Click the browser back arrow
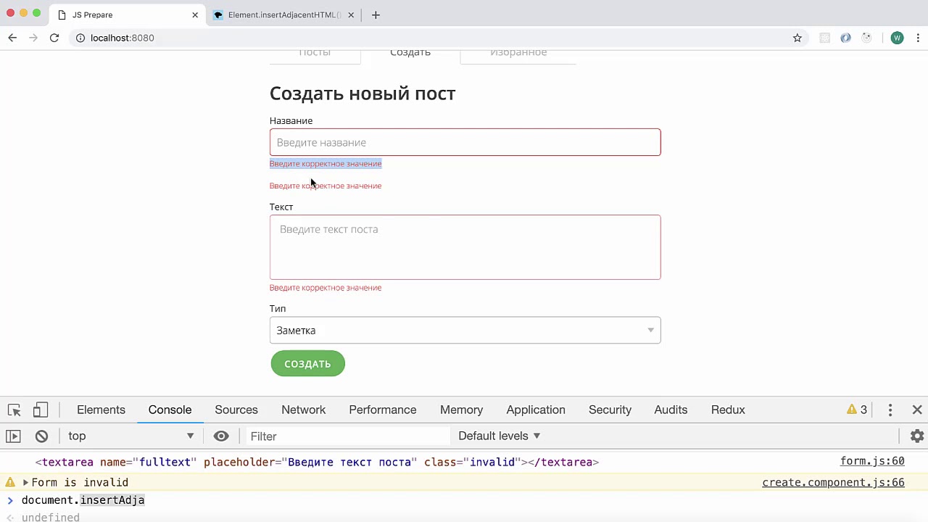This screenshot has width=928, height=522. click(12, 38)
